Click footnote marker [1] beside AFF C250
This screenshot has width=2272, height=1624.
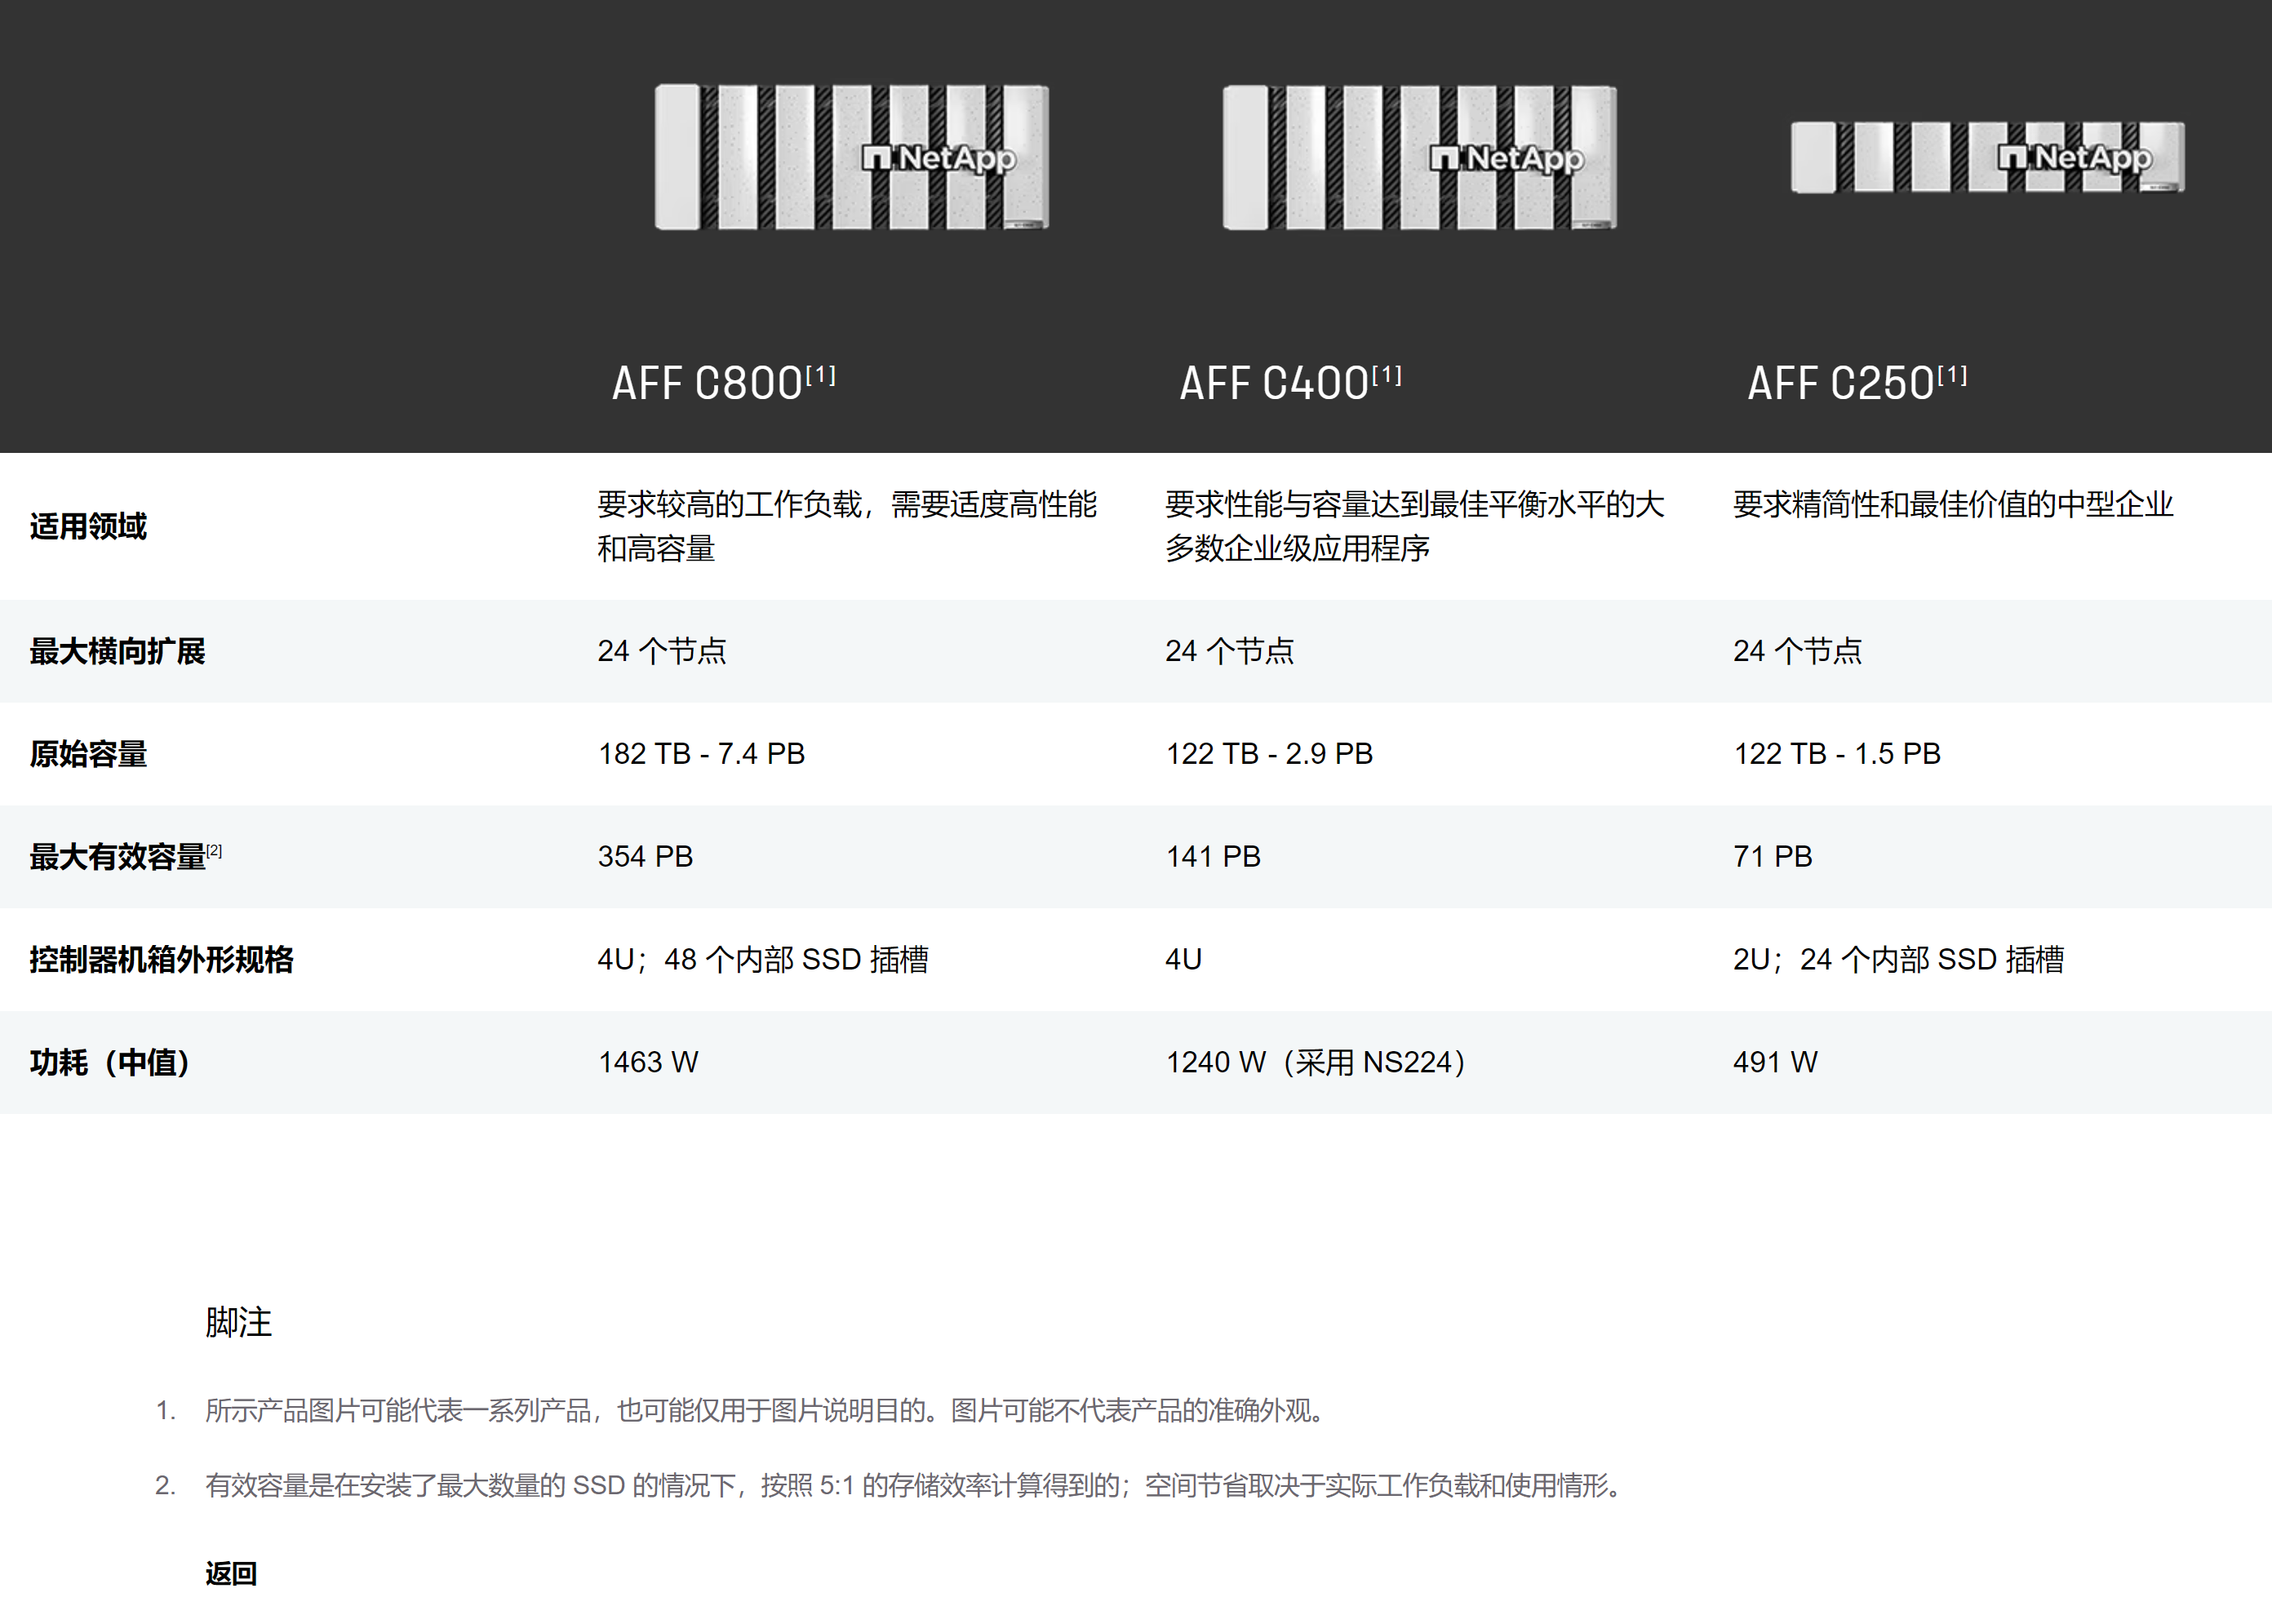click(1953, 375)
